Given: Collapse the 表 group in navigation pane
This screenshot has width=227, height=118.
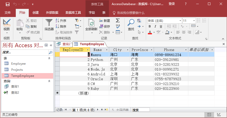Looking at the screenshot, I should (49, 58).
